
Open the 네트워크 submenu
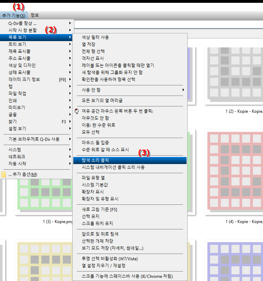pos(36,157)
